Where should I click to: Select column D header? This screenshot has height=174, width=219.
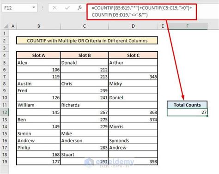pos(133,26)
